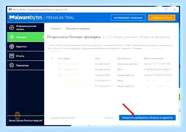
Task: Switch to the Расписание проверок tab
Action: click(78, 28)
